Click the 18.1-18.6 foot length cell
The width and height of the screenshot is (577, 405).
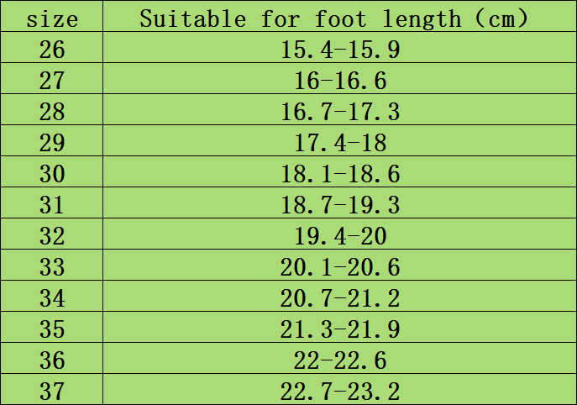point(340,174)
